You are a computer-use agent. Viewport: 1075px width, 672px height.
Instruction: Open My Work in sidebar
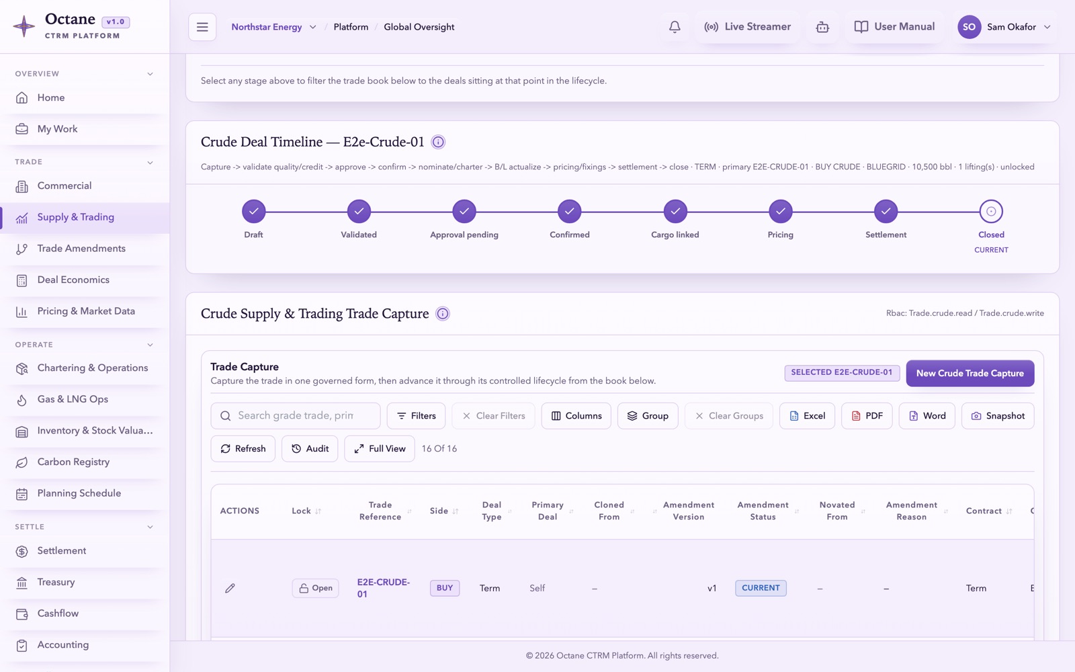click(x=85, y=129)
